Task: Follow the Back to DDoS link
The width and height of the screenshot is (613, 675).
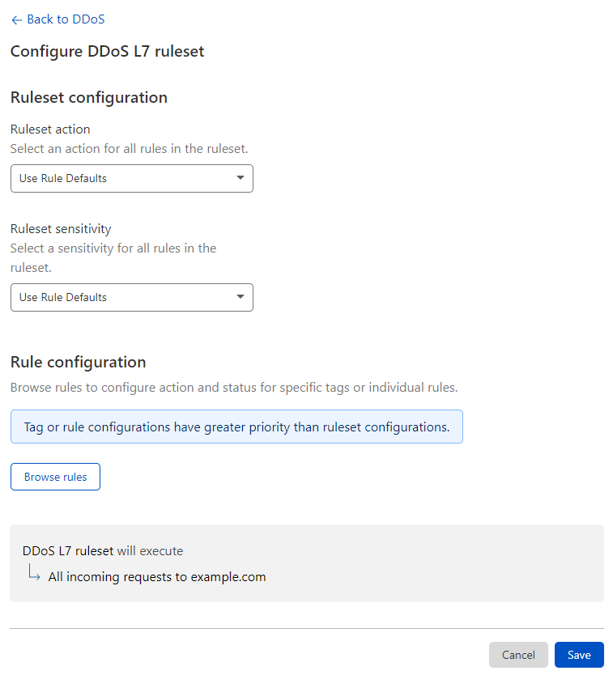Action: coord(65,19)
